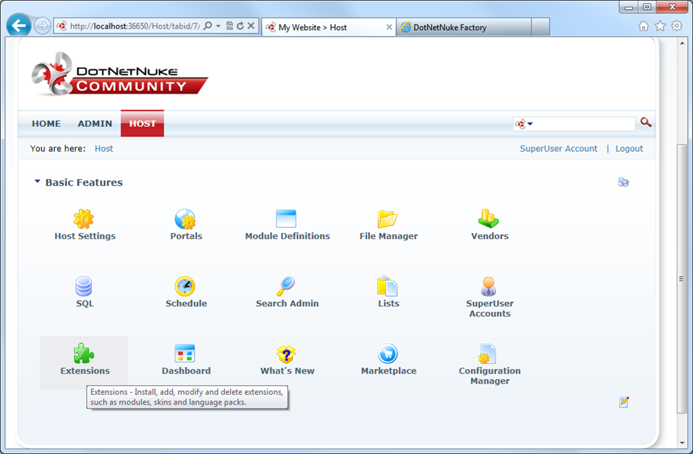The width and height of the screenshot is (693, 454).
Task: Open the Schedule clock icon
Action: pyautogui.click(x=185, y=286)
